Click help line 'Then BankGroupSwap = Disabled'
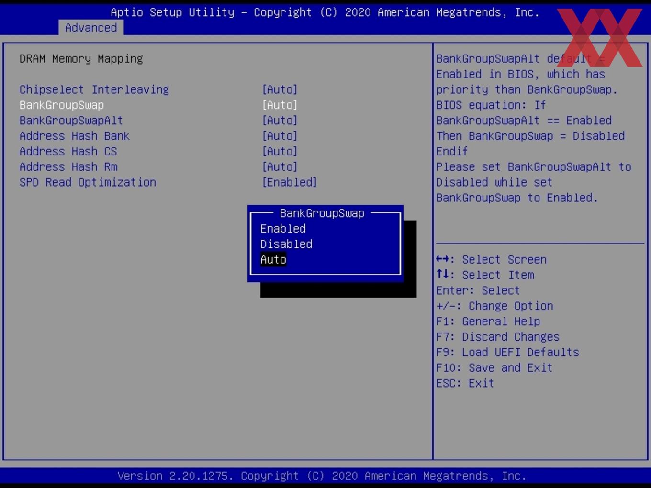The width and height of the screenshot is (651, 488). (x=530, y=136)
